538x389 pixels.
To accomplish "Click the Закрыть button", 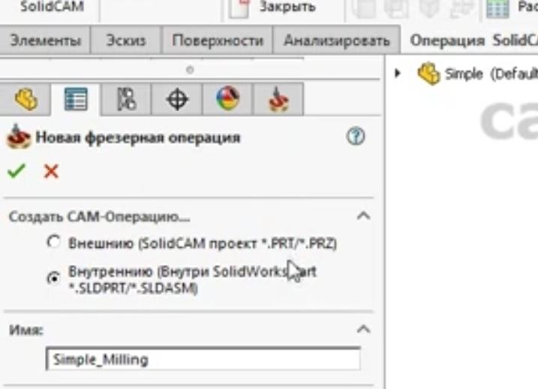I will coord(273,7).
